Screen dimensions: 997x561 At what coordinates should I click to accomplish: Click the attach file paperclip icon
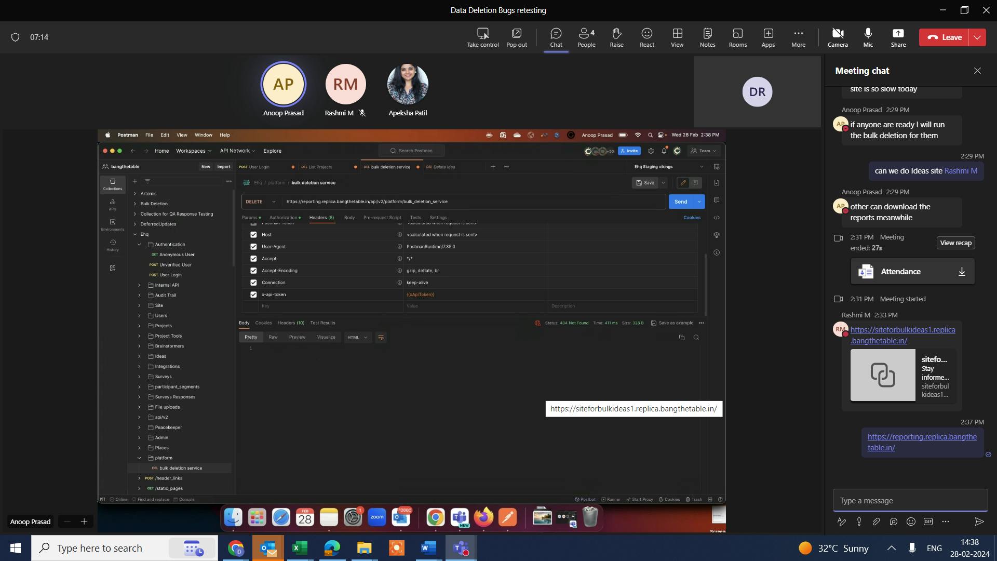pyautogui.click(x=876, y=522)
